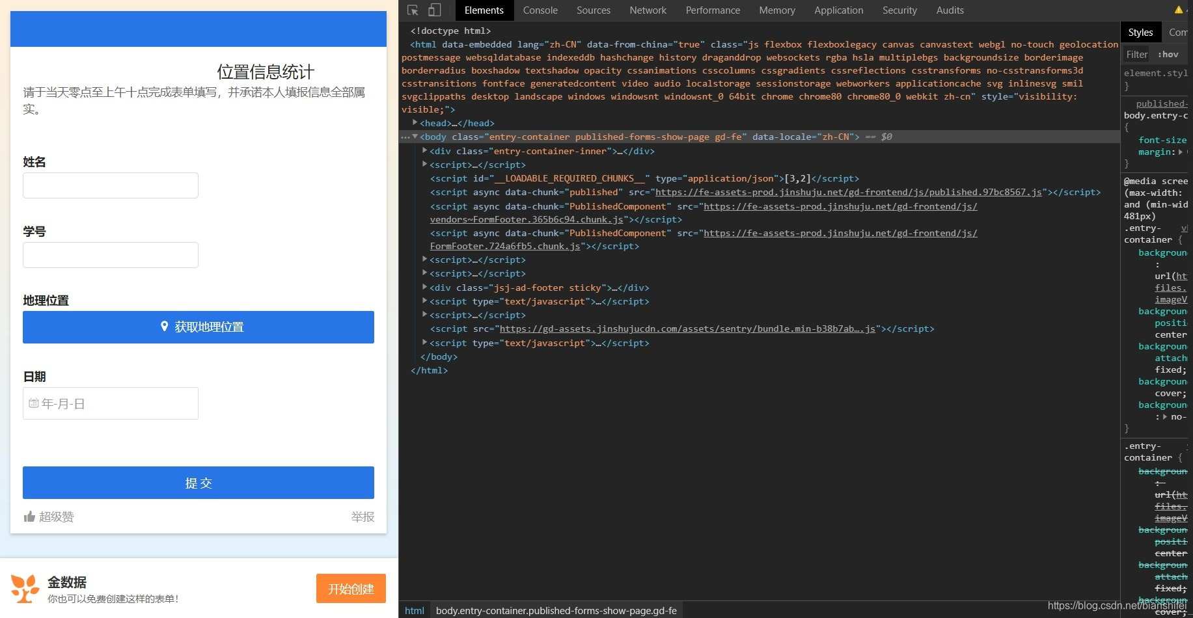Screen dimensions: 1193x618
Task: Switch to the Console tab
Action: [x=540, y=10]
